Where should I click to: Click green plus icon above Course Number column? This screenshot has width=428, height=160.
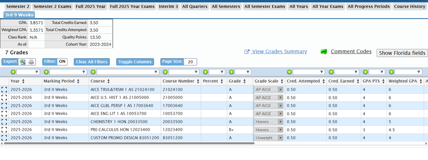click(165, 72)
